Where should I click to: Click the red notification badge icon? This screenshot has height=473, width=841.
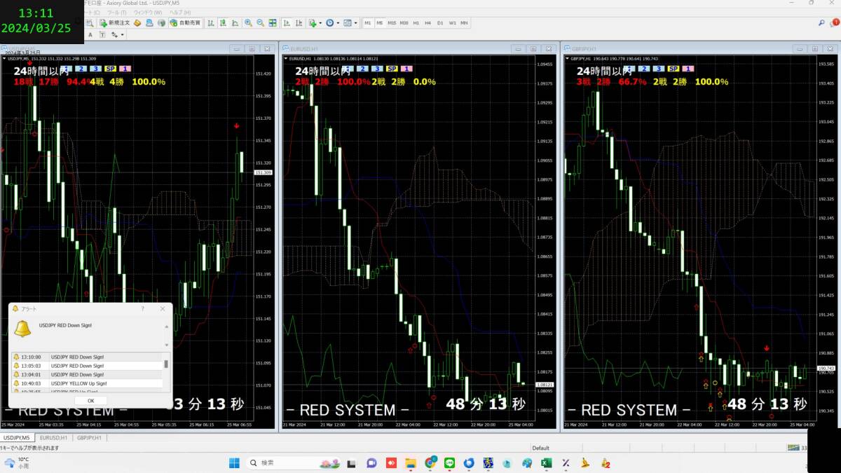point(835,23)
